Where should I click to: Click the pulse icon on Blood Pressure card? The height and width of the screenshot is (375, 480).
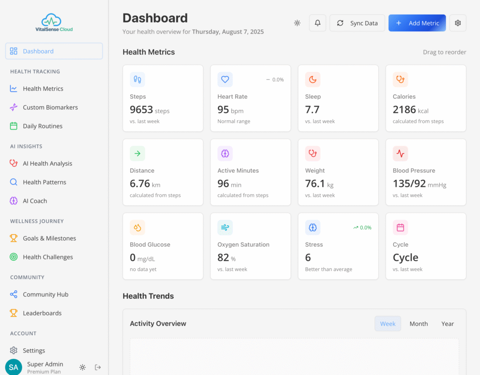[400, 154]
